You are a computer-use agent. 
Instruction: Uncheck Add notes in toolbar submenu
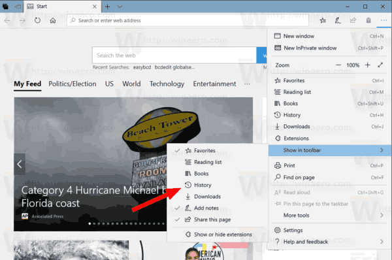[x=218, y=208]
